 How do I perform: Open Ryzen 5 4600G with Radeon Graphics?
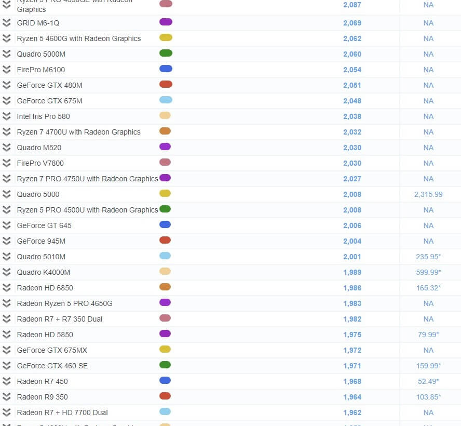pos(79,38)
